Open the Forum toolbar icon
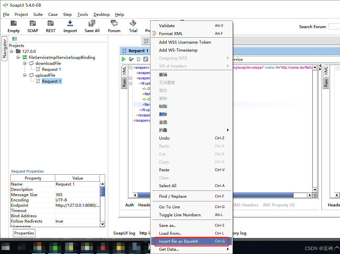Image resolution: width=340 pixels, height=254 pixels. pos(114,23)
